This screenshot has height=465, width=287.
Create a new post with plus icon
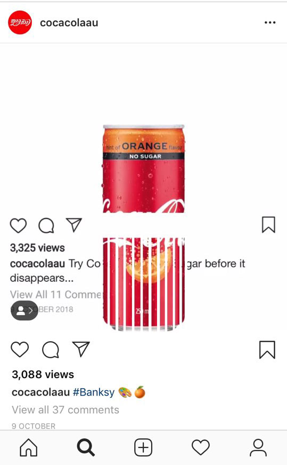[143, 447]
